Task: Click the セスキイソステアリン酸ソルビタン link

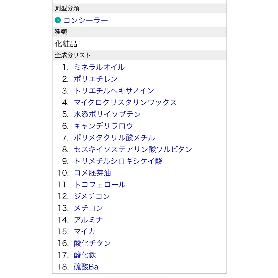Action: coord(133,150)
